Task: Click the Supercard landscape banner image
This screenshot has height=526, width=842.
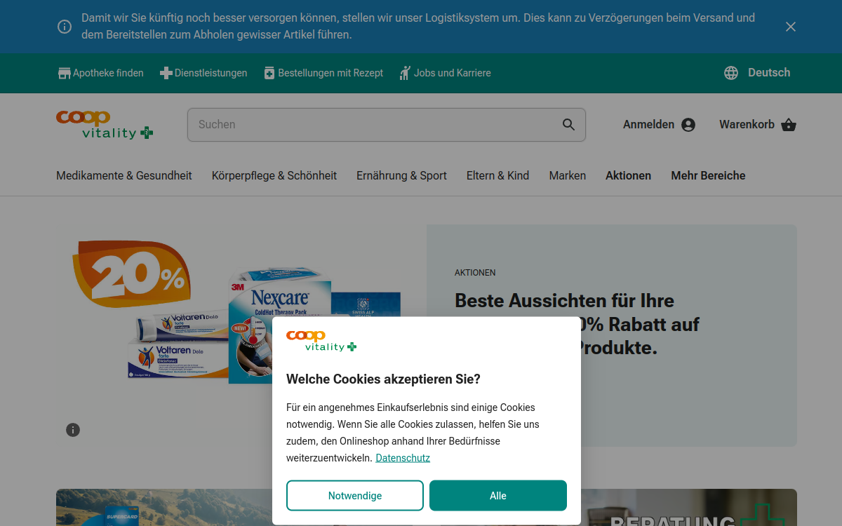Action: tap(164, 508)
